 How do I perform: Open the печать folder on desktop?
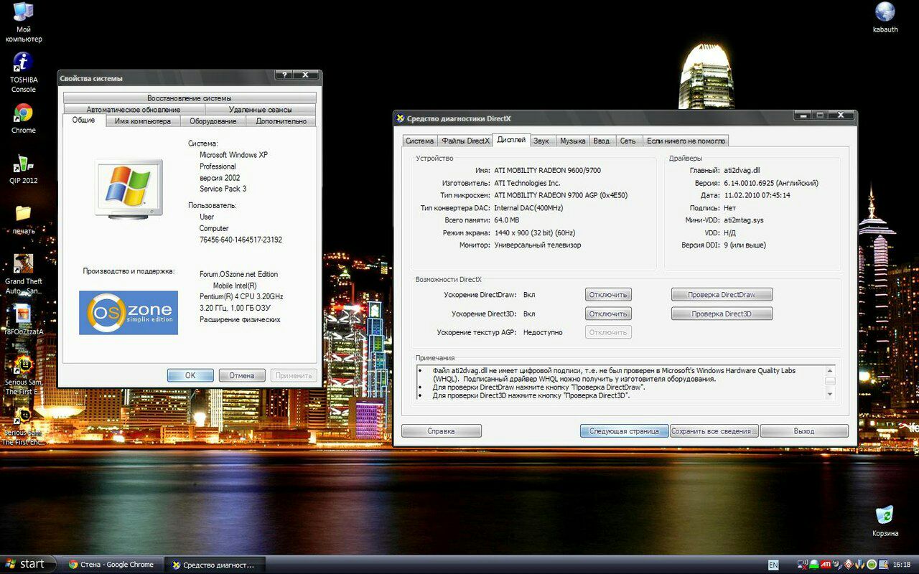tap(24, 220)
